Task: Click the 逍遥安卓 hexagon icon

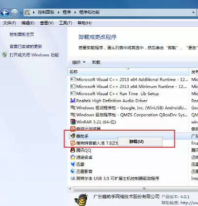Action: point(73,157)
